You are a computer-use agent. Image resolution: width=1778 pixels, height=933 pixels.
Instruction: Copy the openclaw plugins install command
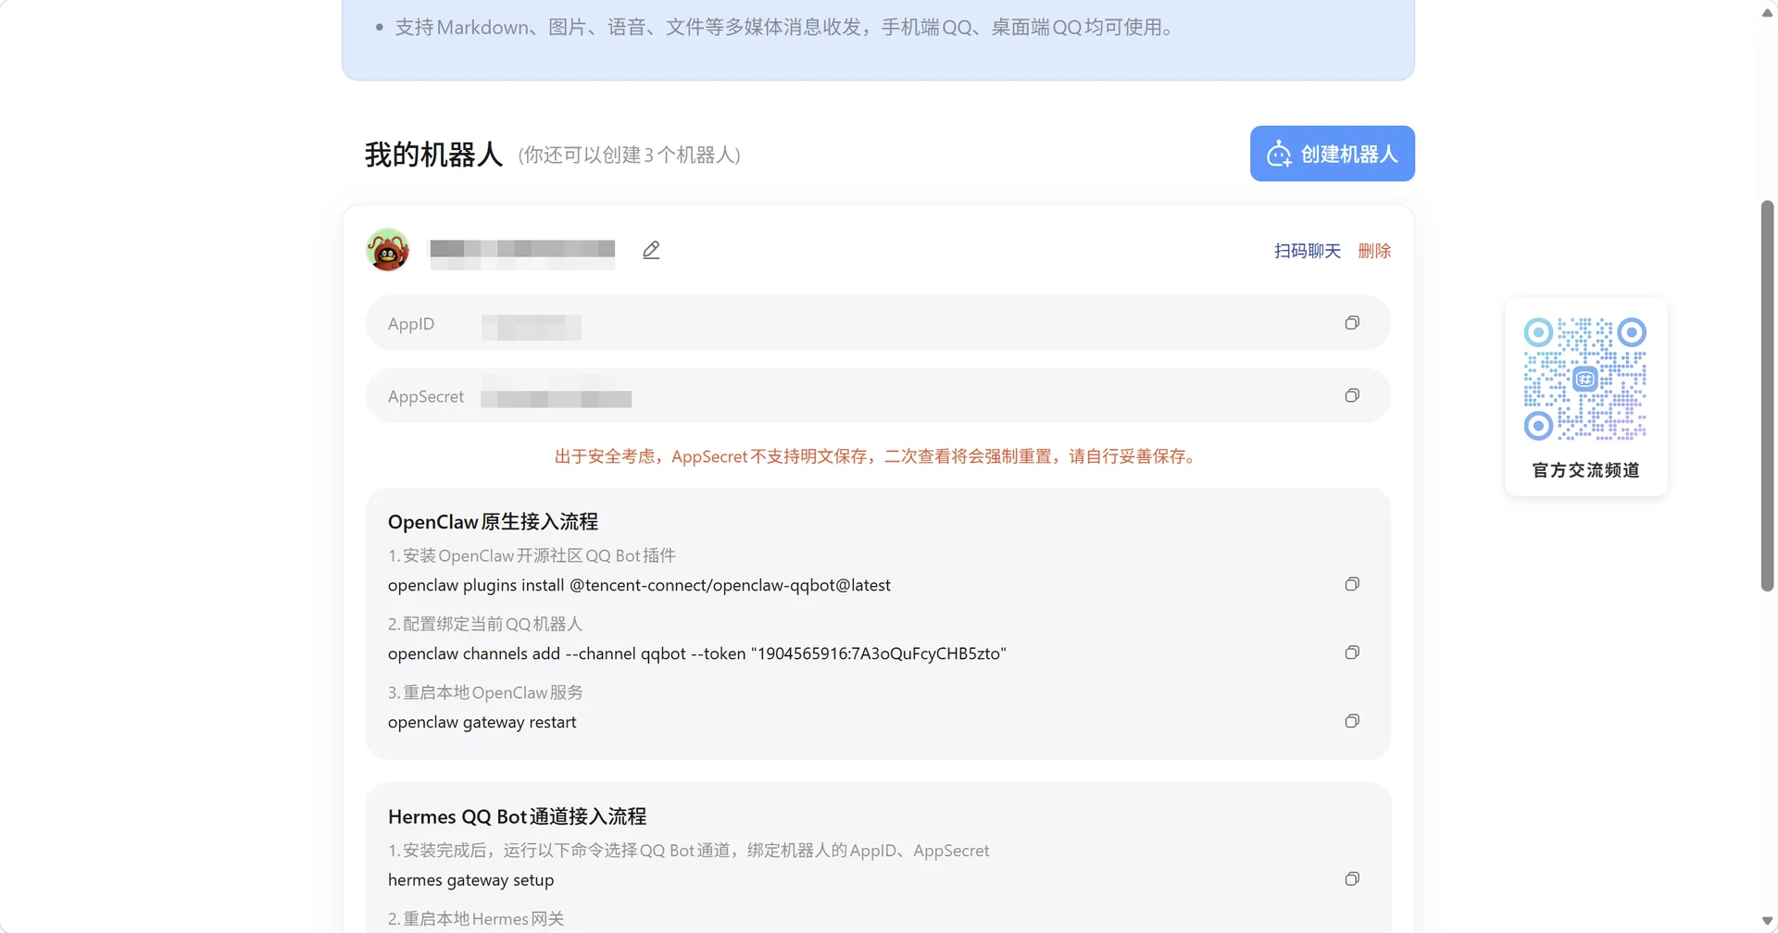click(x=1352, y=584)
